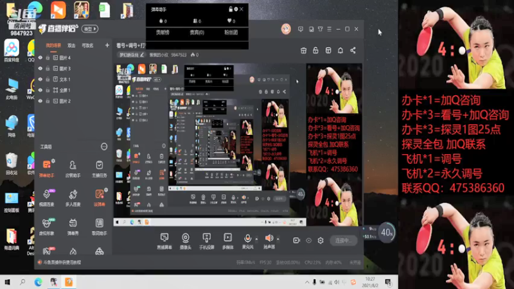Expand speaker options arrow
This screenshot has height=289, width=514.
click(278, 239)
